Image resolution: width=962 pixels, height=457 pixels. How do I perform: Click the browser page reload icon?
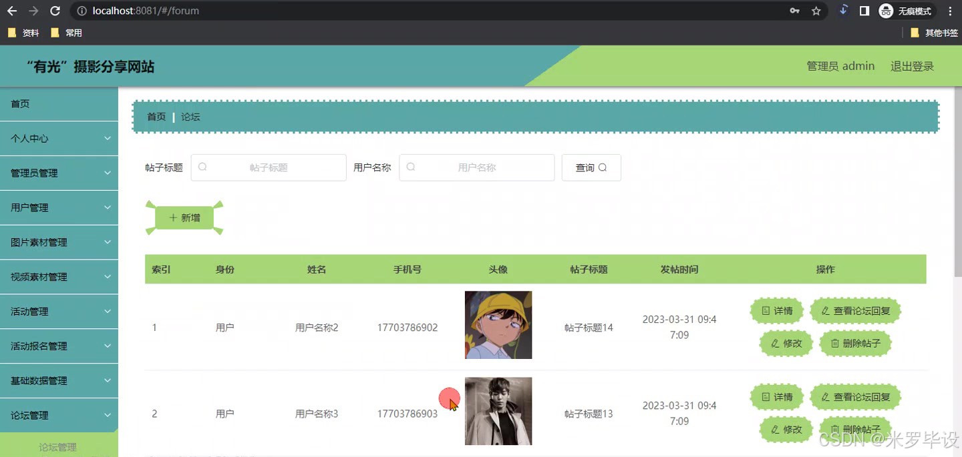point(55,10)
